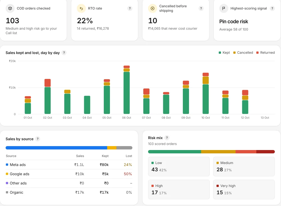Open the High risk card showing 17

tap(179, 189)
